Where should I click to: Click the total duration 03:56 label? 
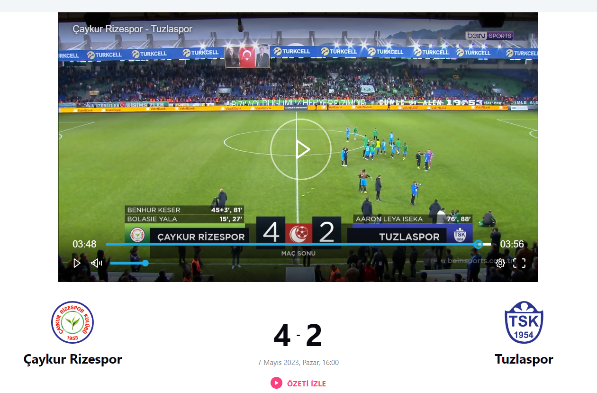pyautogui.click(x=512, y=244)
